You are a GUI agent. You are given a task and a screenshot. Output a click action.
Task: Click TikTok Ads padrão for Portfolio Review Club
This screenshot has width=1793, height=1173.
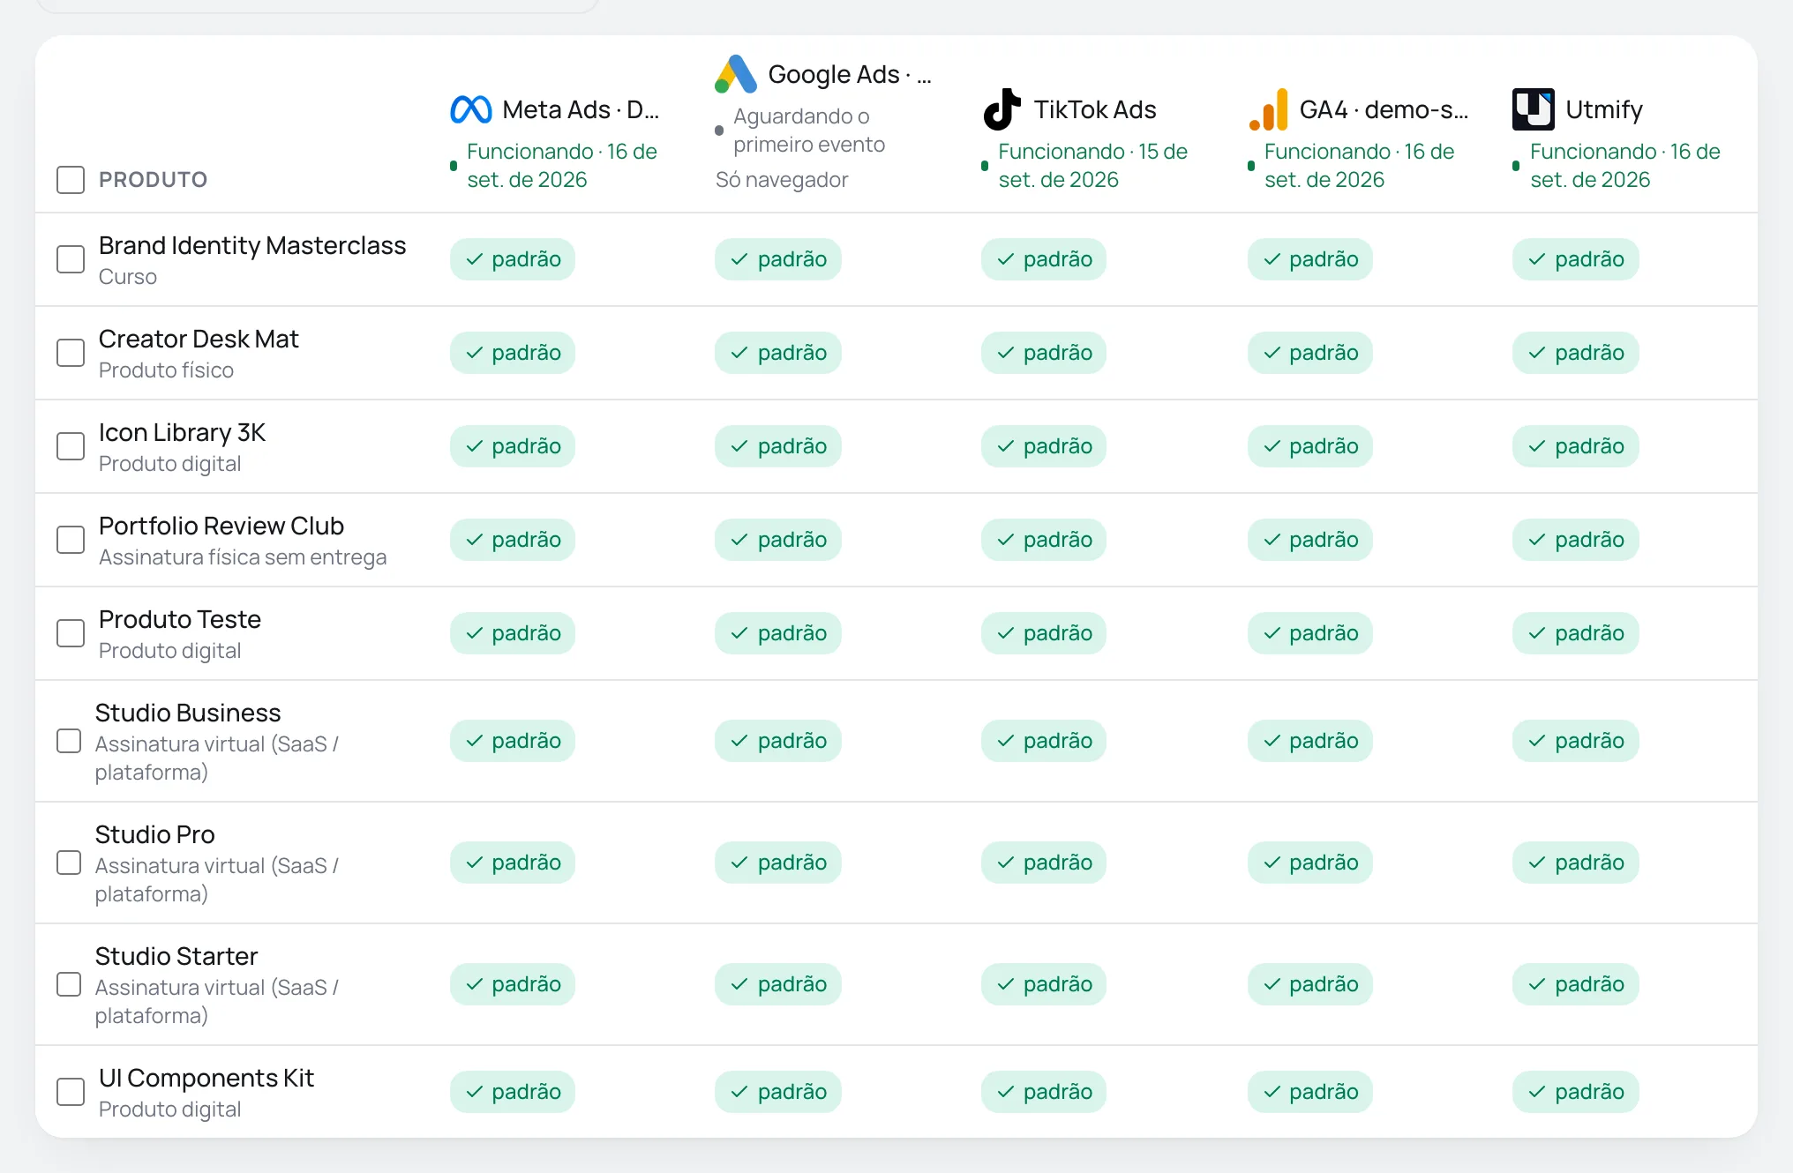[1044, 540]
